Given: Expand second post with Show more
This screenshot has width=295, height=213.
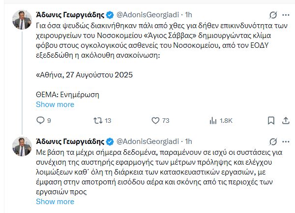Looking at the screenshot, I should coord(55,201).
